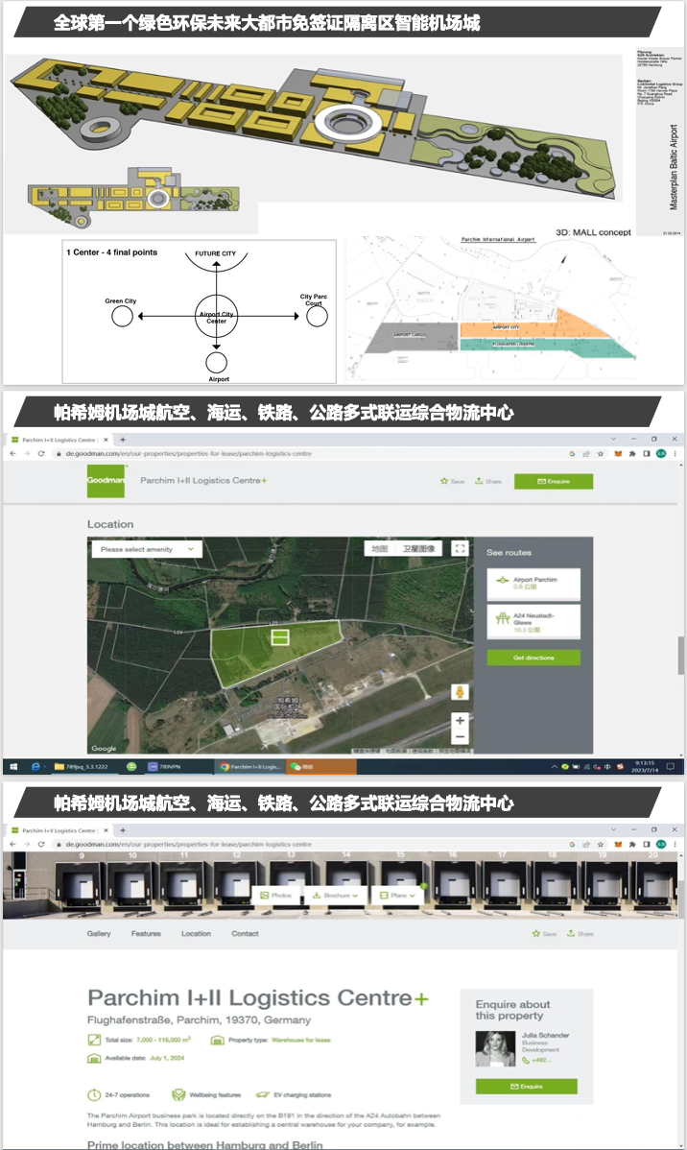687x1150 pixels.
Task: Click the property marker on the map
Action: coord(280,636)
